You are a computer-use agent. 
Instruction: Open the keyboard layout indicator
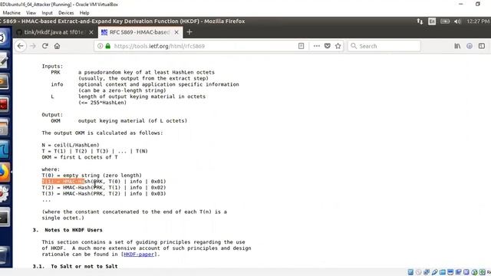point(432,21)
